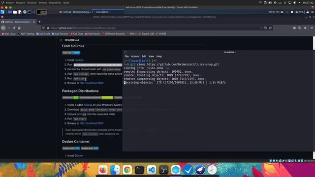Viewport: 315px width, 177px height.
Task: Open terminal File menu
Action: coord(127,57)
